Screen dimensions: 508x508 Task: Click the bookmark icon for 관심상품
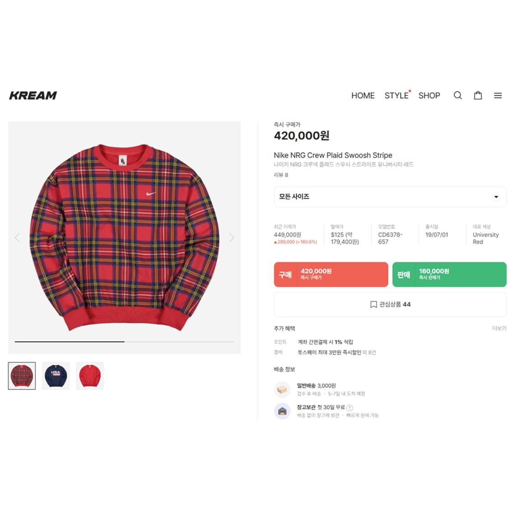pos(373,304)
